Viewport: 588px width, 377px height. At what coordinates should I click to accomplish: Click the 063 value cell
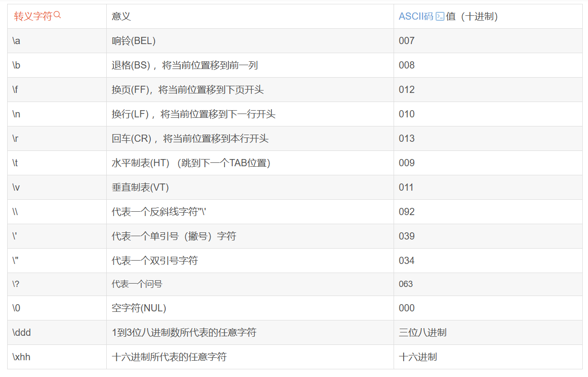coord(488,284)
